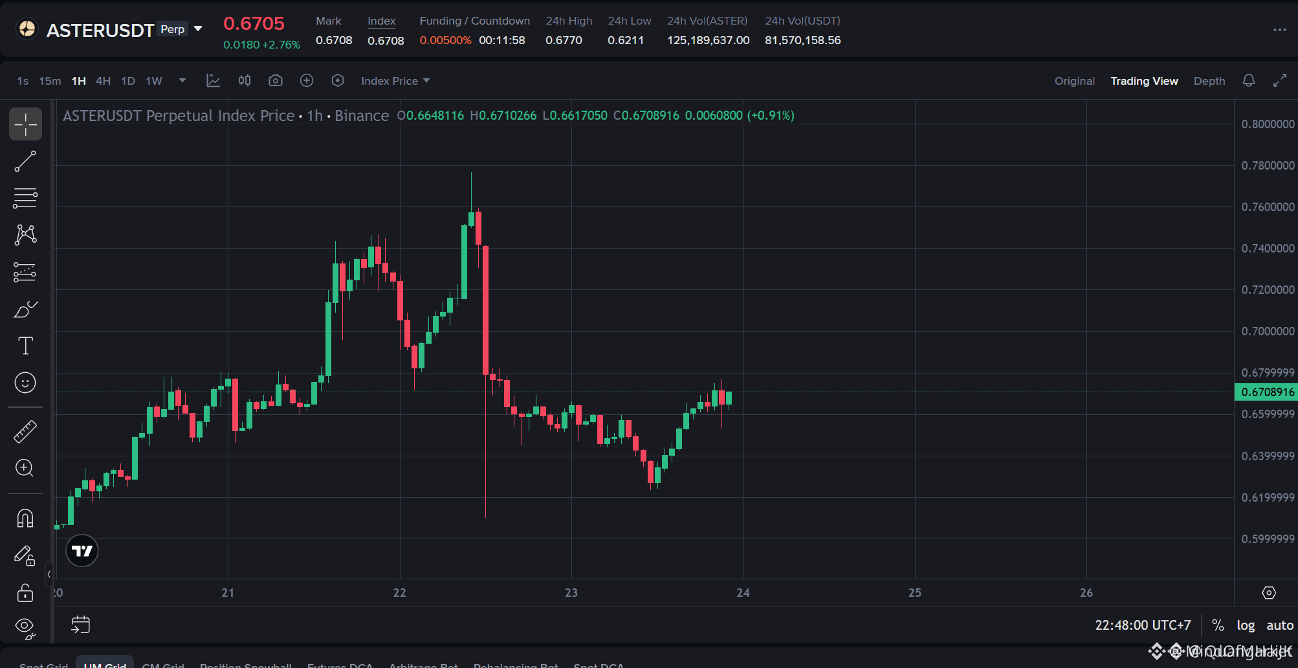This screenshot has height=668, width=1298.
Task: Select the Text annotation tool
Action: [x=25, y=346]
